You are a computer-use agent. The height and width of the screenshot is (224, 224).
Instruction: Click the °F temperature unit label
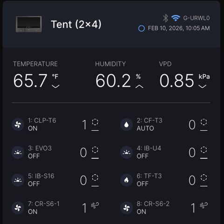[x=55, y=77]
